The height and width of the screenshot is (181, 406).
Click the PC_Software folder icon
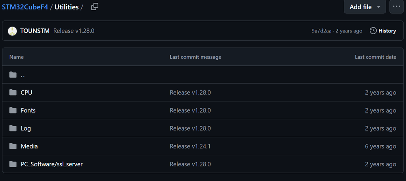tap(13, 164)
